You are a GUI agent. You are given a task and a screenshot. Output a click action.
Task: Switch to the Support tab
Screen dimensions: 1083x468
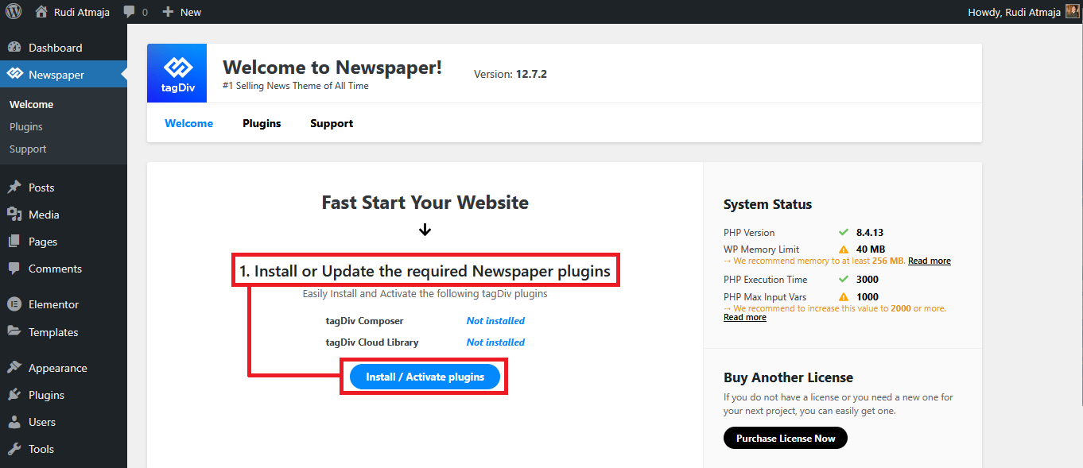[332, 123]
